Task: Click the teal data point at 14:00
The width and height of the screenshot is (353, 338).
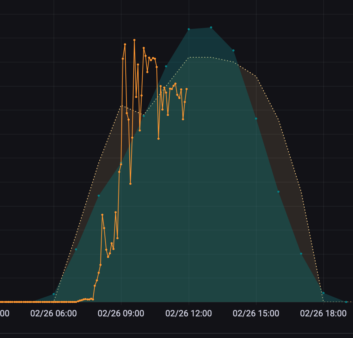Action: click(x=233, y=50)
